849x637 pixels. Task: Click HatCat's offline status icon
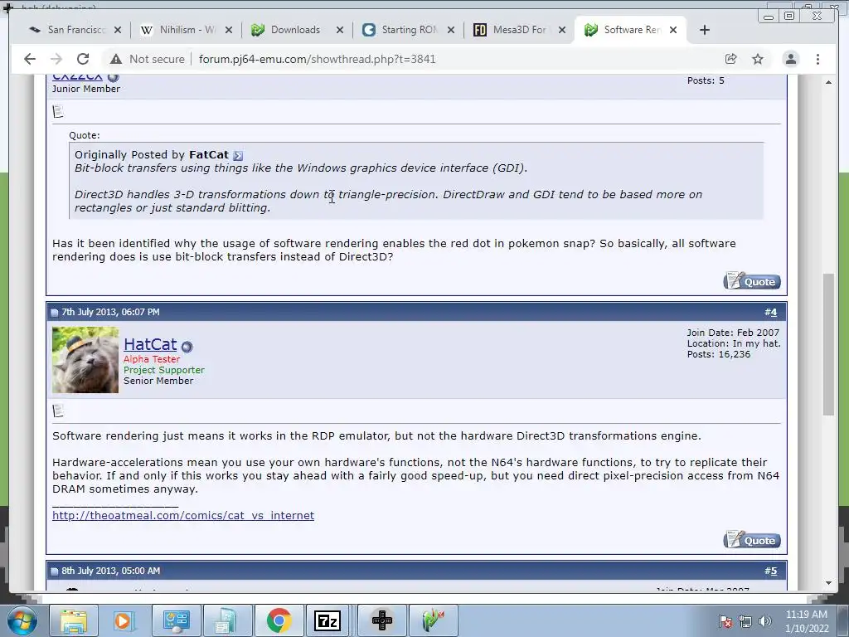point(187,346)
